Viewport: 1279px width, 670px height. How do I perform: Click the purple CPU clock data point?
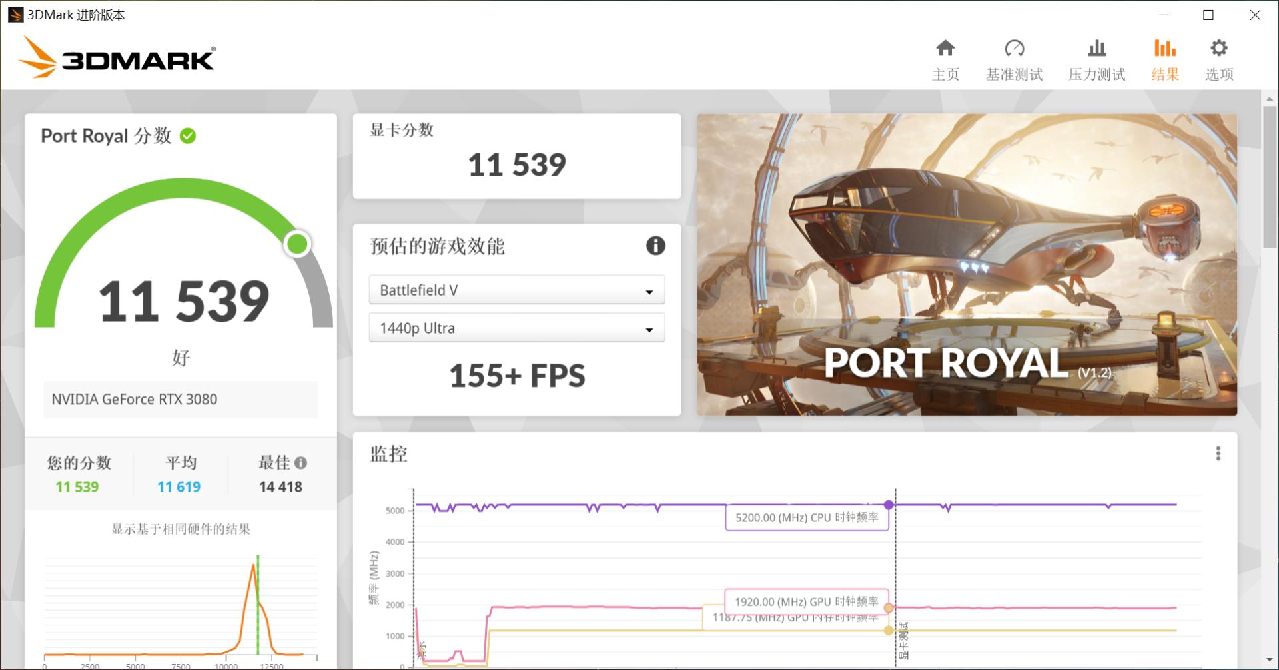[889, 504]
